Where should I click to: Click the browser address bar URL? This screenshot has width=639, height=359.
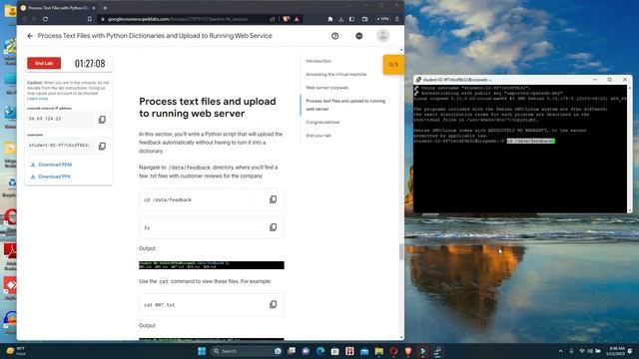coord(178,19)
